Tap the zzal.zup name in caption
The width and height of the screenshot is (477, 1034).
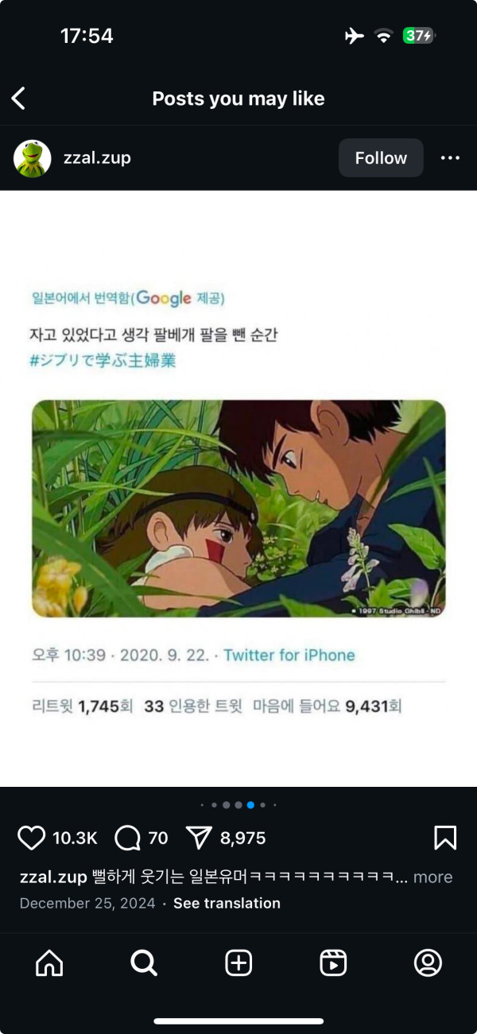pyautogui.click(x=52, y=877)
